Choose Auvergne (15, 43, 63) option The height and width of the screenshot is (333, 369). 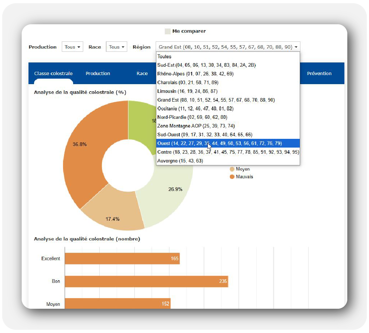(x=180, y=161)
